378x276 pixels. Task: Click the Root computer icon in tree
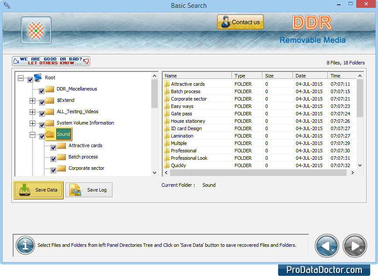click(38, 77)
